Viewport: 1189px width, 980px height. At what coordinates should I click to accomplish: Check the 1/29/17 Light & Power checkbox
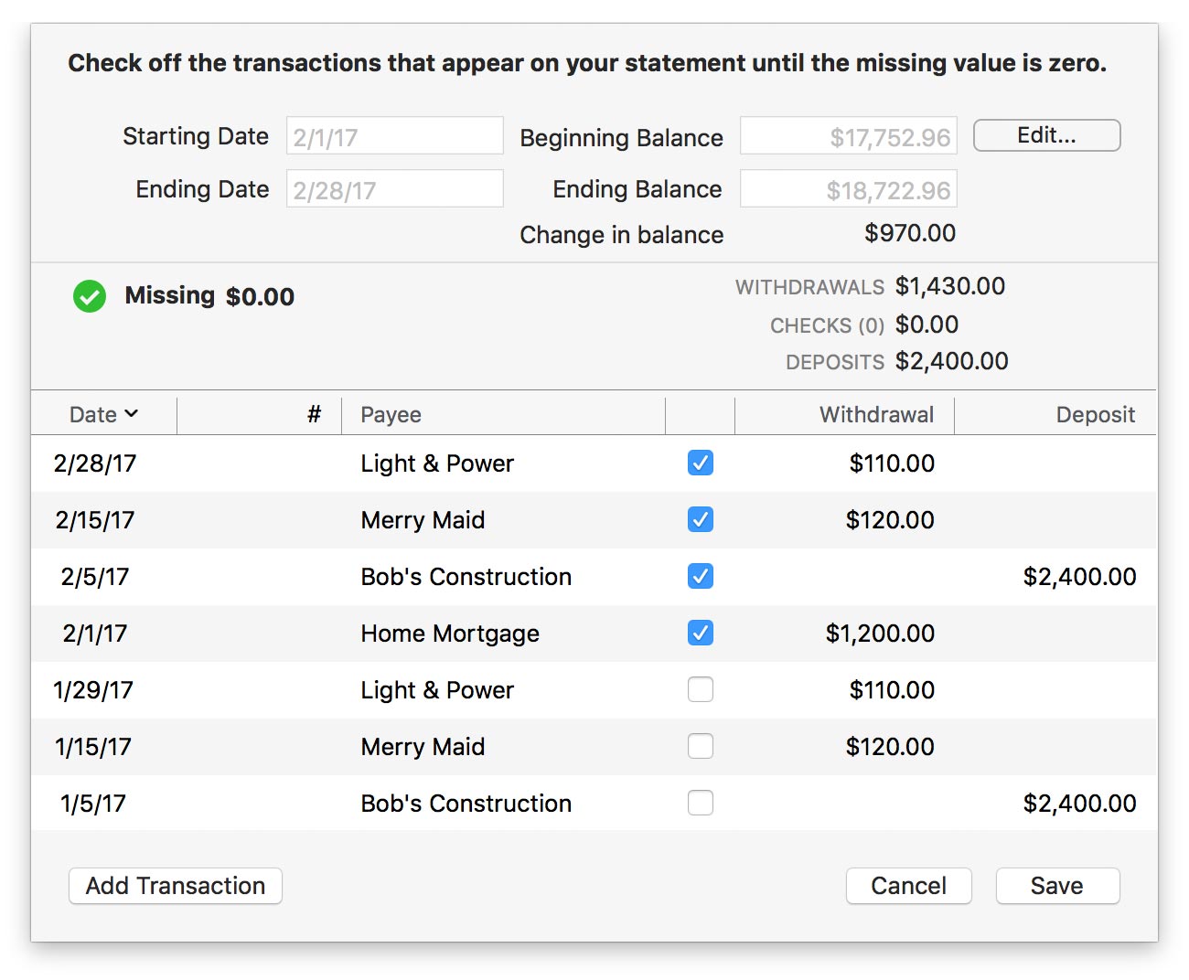coord(700,690)
